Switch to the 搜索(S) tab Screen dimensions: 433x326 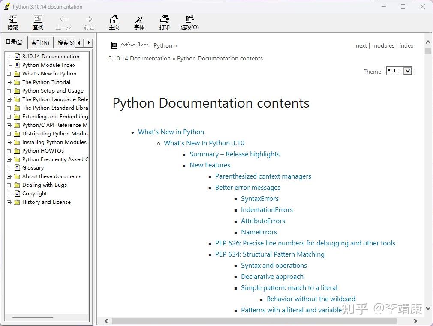(x=65, y=42)
